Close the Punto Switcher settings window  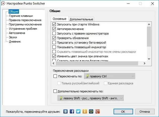click(x=153, y=3)
